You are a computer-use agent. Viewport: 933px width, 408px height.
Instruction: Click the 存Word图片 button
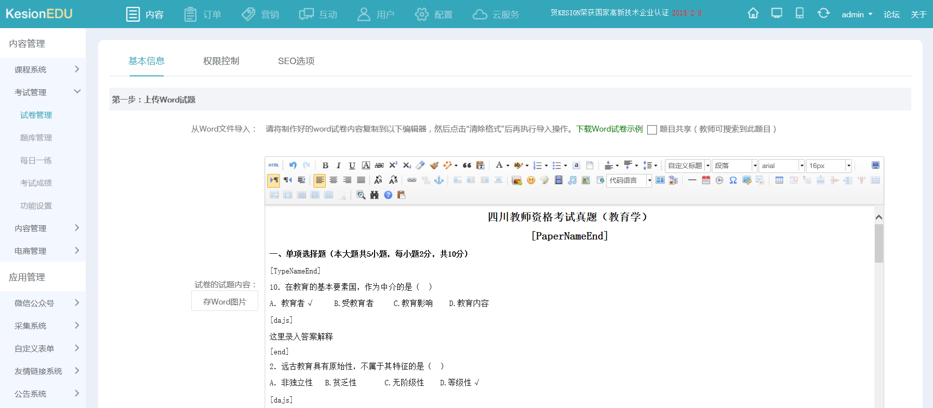224,302
